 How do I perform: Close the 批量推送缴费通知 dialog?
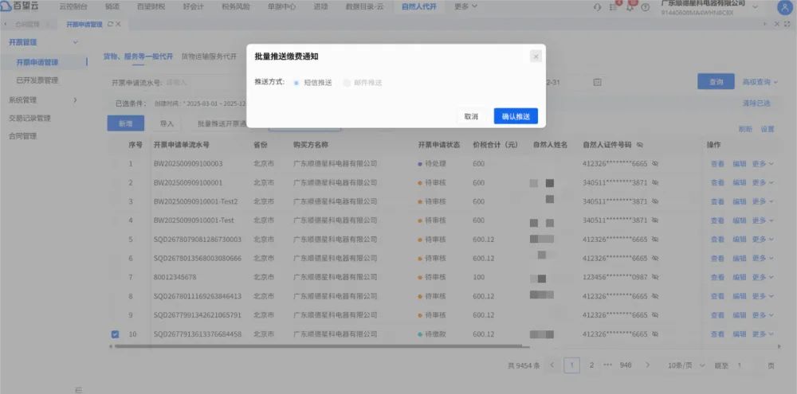(x=536, y=57)
